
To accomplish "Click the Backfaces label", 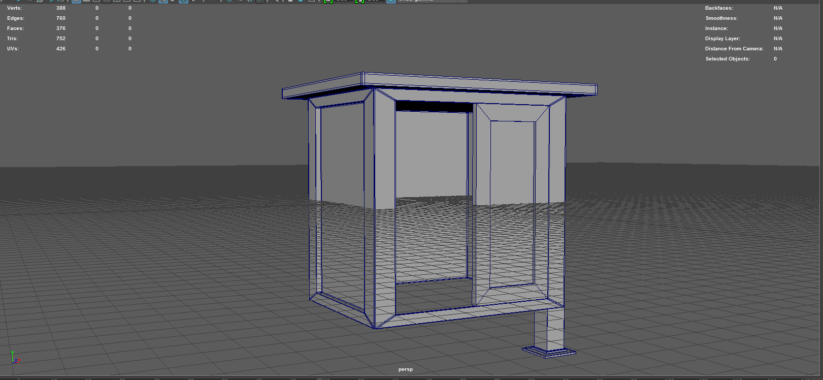I will pos(719,8).
